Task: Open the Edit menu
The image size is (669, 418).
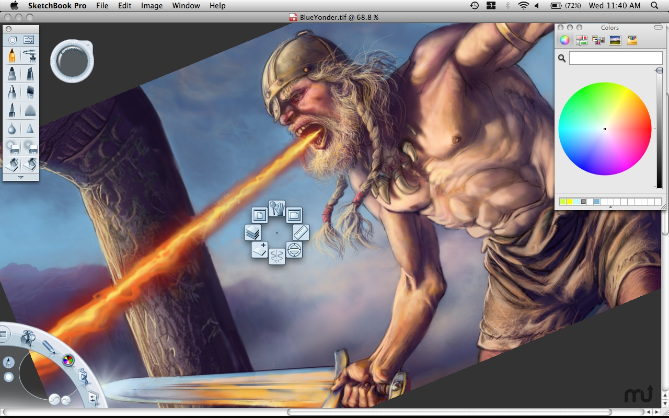Action: click(125, 6)
